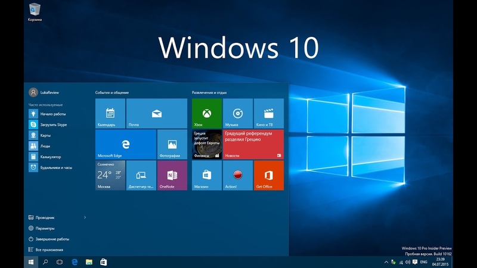Open the Диспетчер телефонов tile
The image size is (477, 268).
pos(141,175)
